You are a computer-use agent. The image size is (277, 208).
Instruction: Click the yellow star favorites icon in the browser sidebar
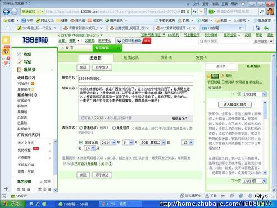click(x=6, y=40)
